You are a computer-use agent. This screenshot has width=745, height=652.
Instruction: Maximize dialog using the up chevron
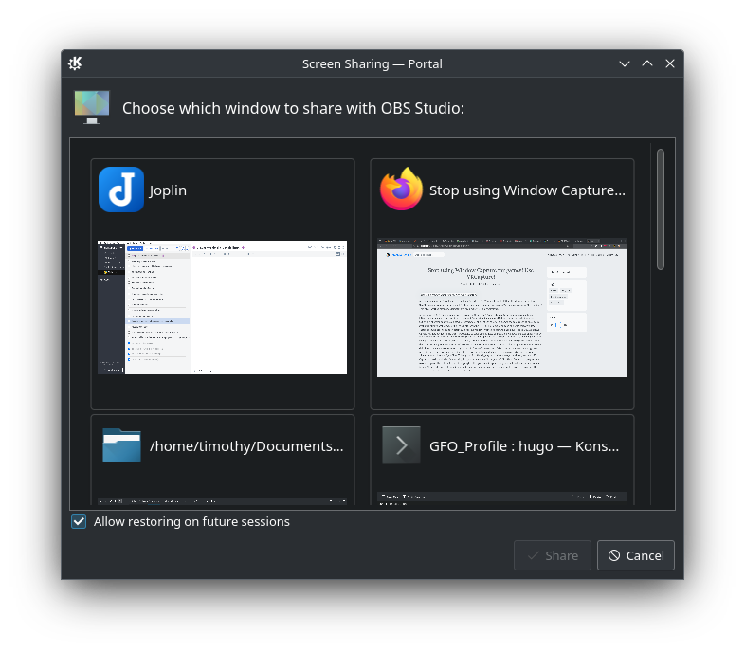tap(647, 63)
